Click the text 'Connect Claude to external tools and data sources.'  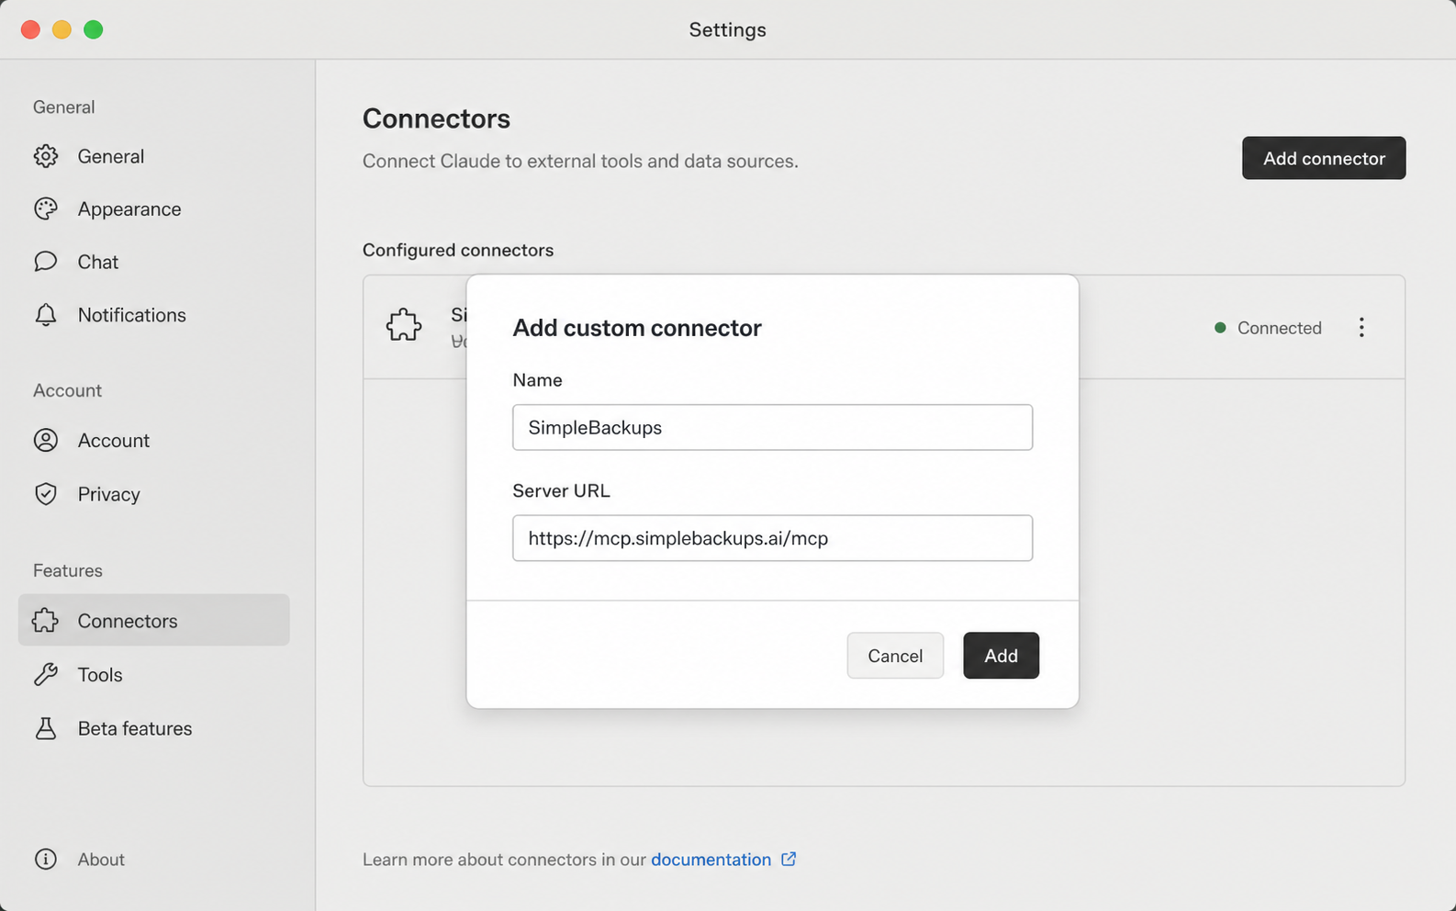[580, 162]
